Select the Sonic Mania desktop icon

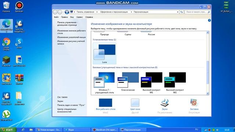[x=6, y=79]
